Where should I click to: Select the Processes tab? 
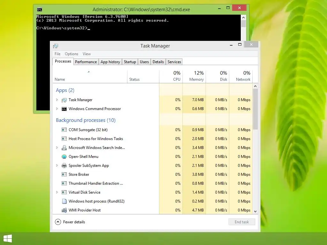pyautogui.click(x=63, y=62)
